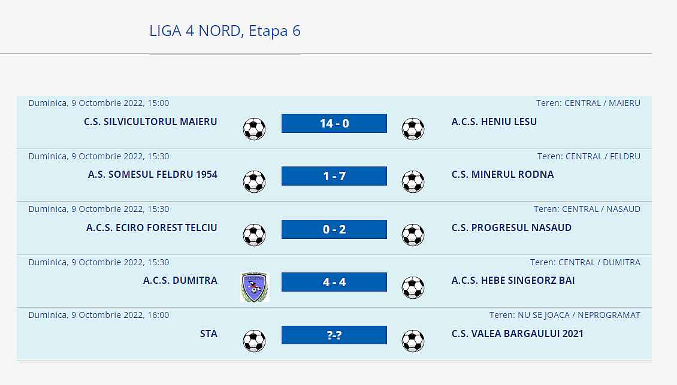Click C.S. Valea Bargaului 2021's ball icon
The height and width of the screenshot is (385, 677).
pos(413,341)
